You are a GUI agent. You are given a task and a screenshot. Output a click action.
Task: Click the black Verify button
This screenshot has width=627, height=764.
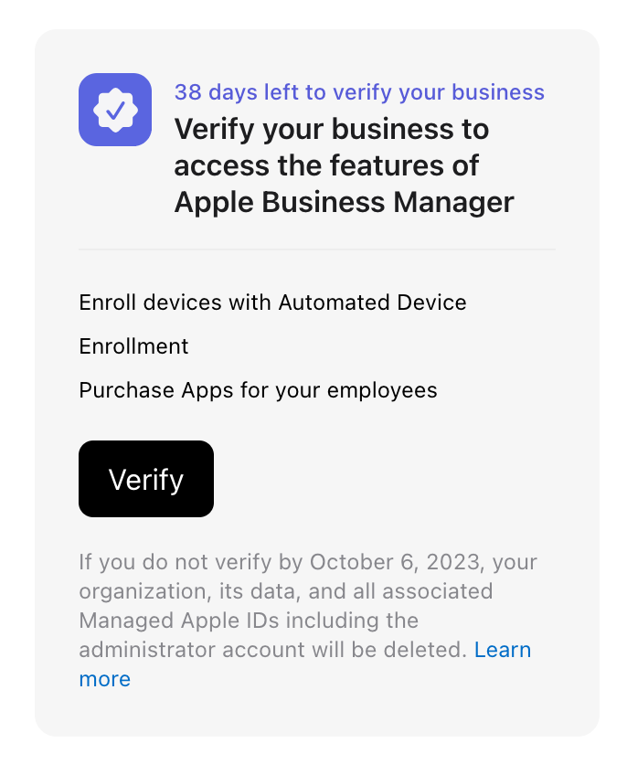pos(146,479)
